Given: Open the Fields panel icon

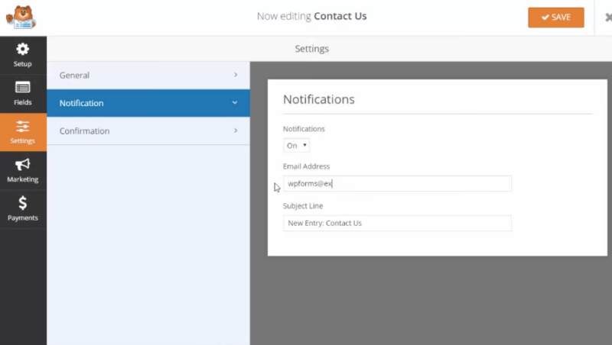Looking at the screenshot, I should coord(23,88).
